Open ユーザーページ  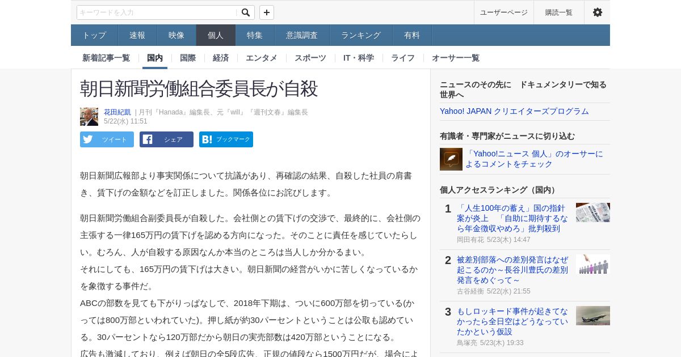point(503,12)
